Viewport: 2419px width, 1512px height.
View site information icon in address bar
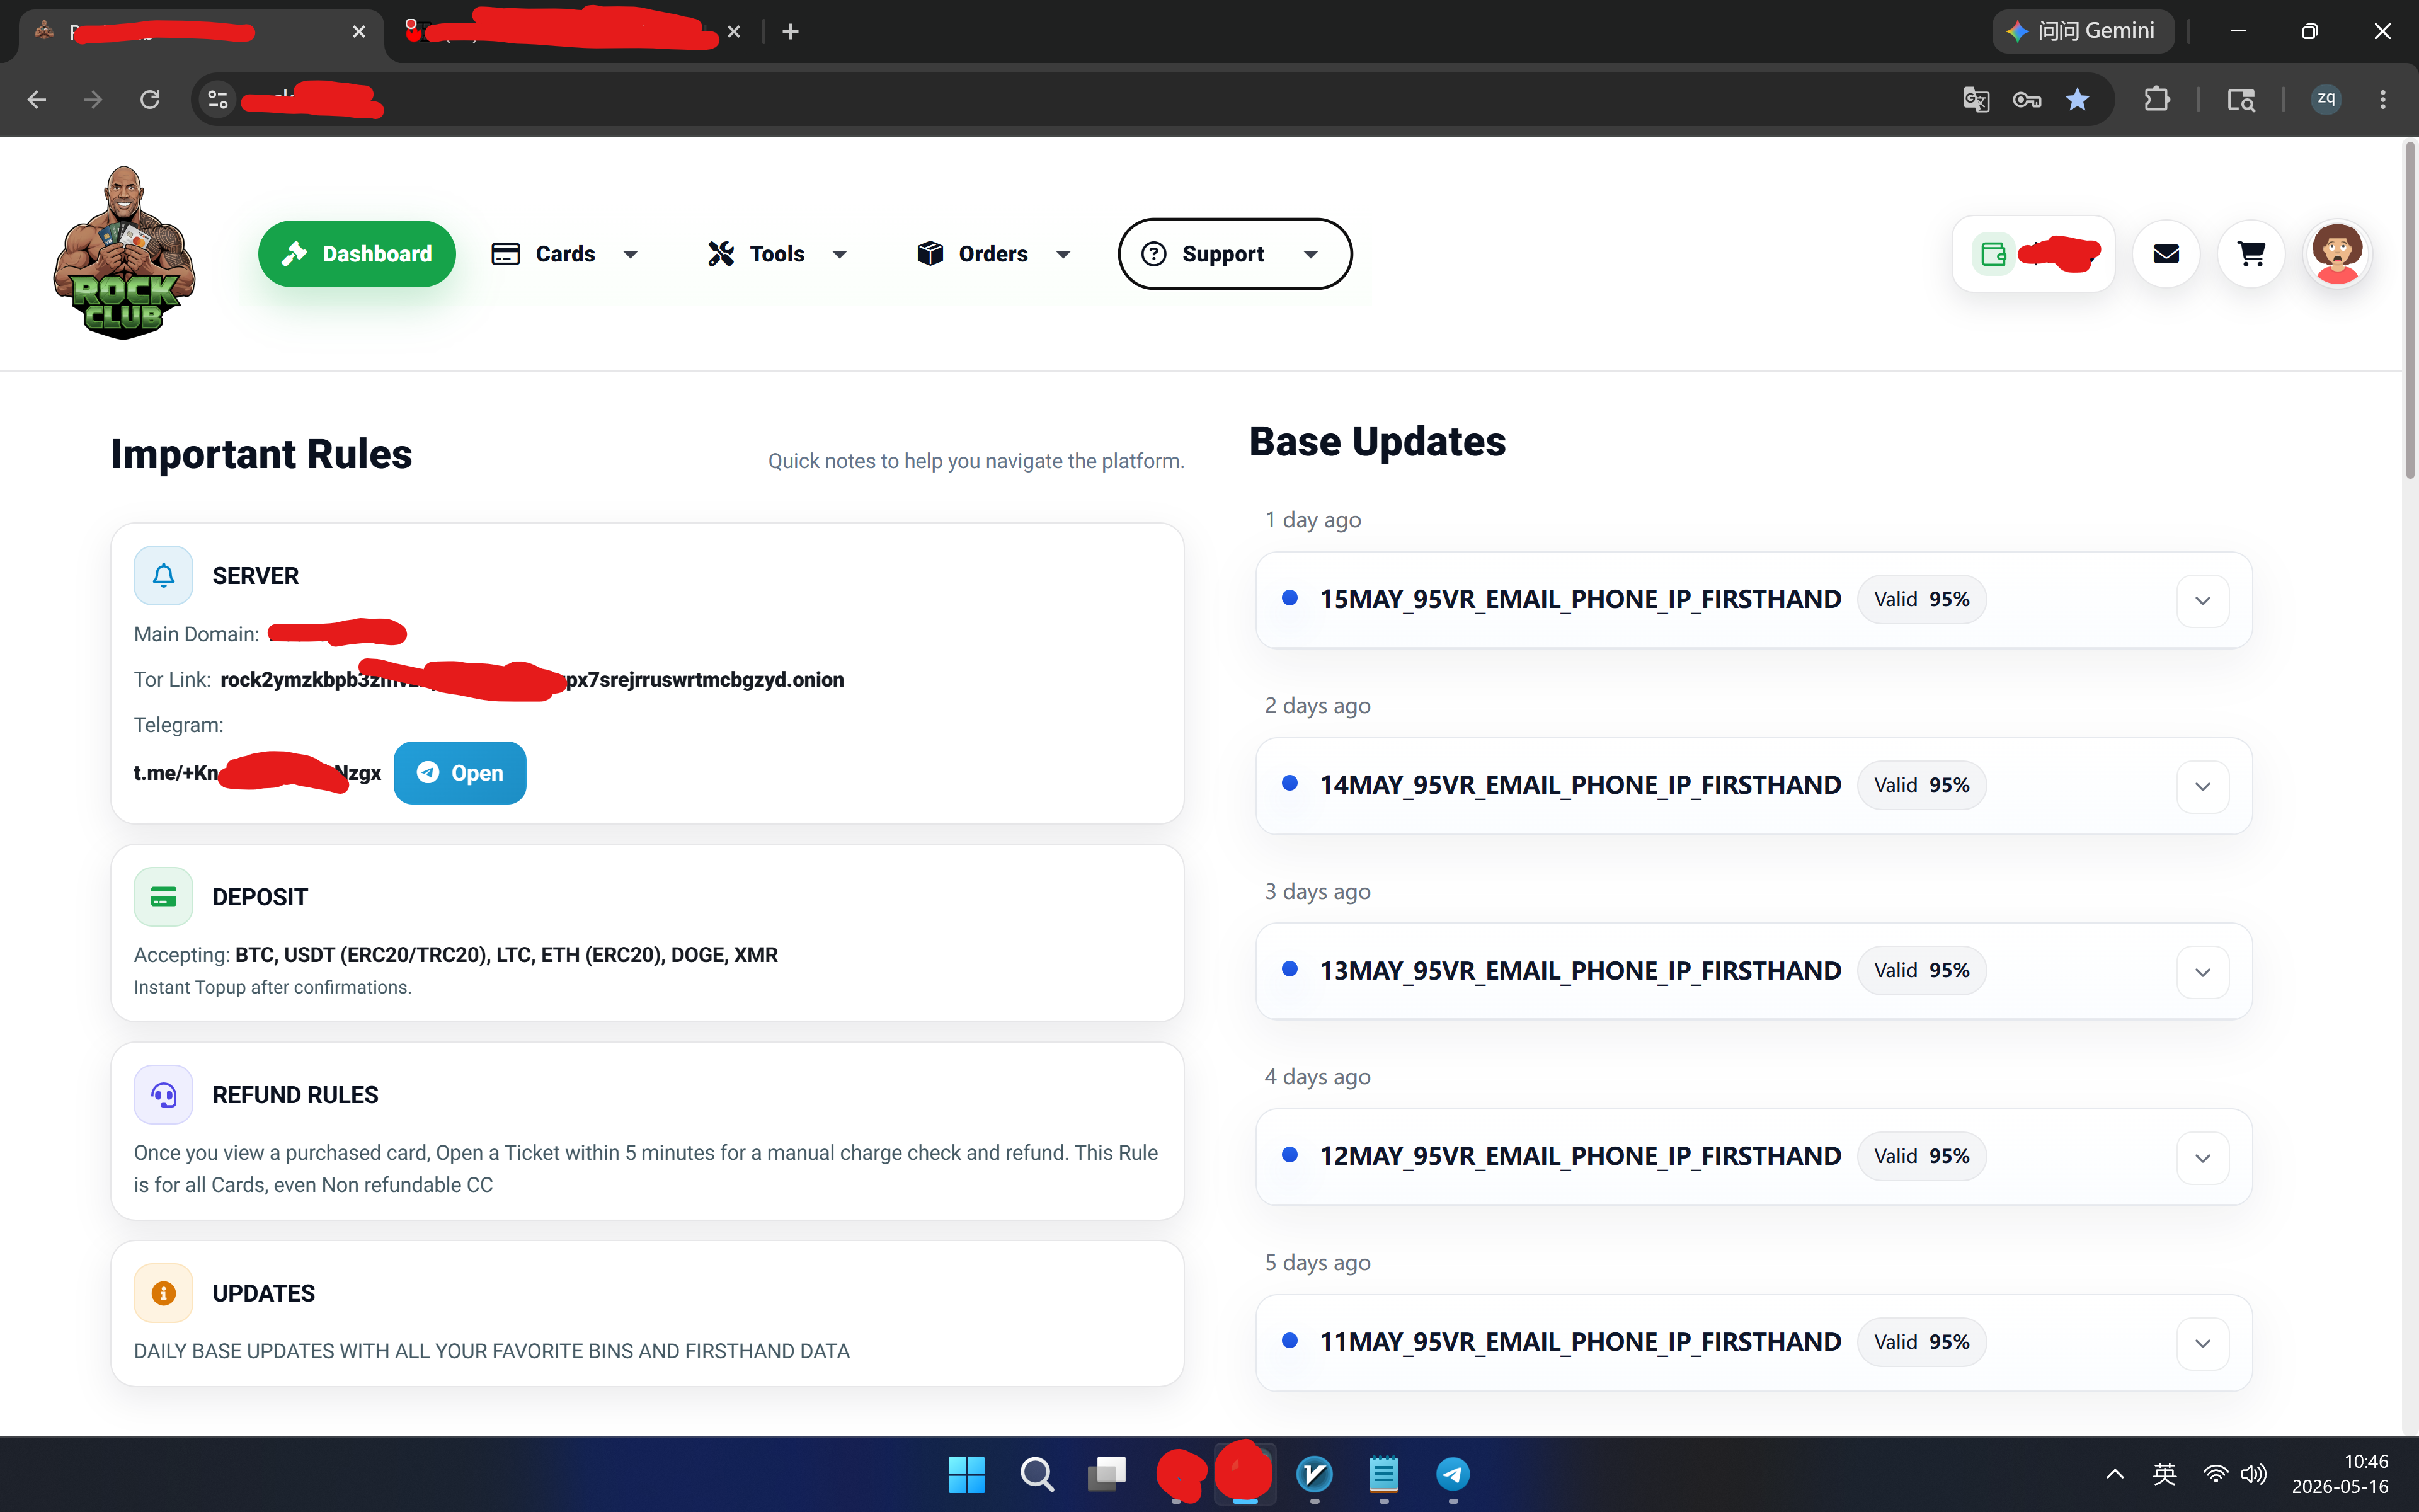[217, 99]
